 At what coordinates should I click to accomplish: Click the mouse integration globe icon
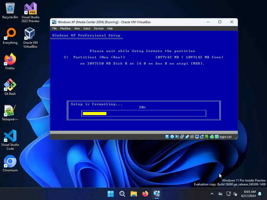pyautogui.click(x=212, y=137)
